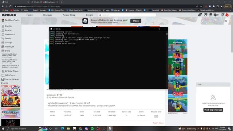Open the Discover page

tap(48, 15)
